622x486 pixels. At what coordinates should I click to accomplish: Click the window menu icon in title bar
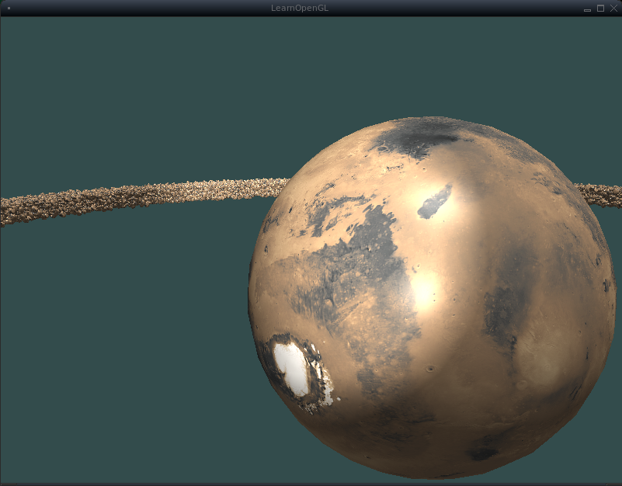point(9,8)
